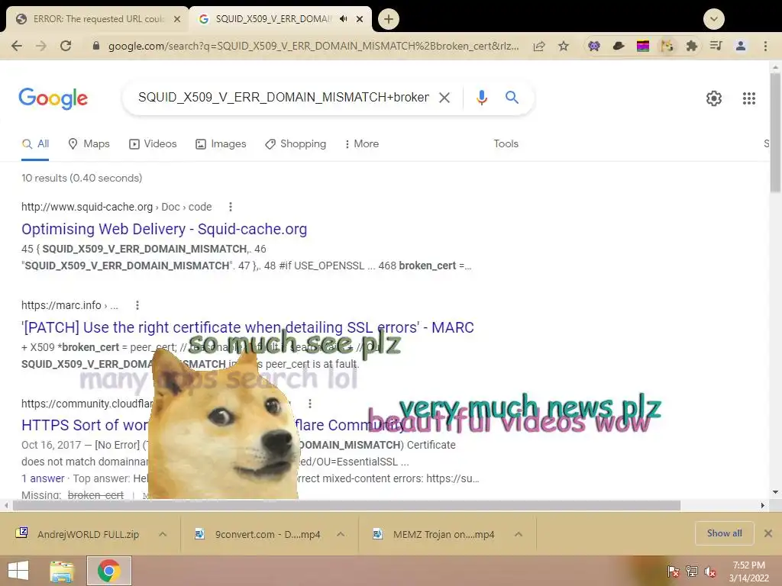Open downloaded MEMZ Trojan mp4 file
This screenshot has width=782, height=586.
(435, 534)
